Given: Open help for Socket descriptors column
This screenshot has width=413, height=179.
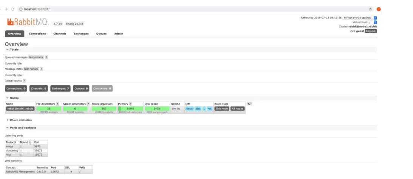Looking at the screenshot, I should pos(88,104).
